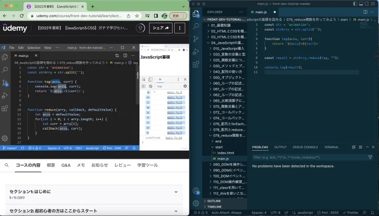
Task: Open Search view in VS Code activity bar
Action: click(196, 26)
